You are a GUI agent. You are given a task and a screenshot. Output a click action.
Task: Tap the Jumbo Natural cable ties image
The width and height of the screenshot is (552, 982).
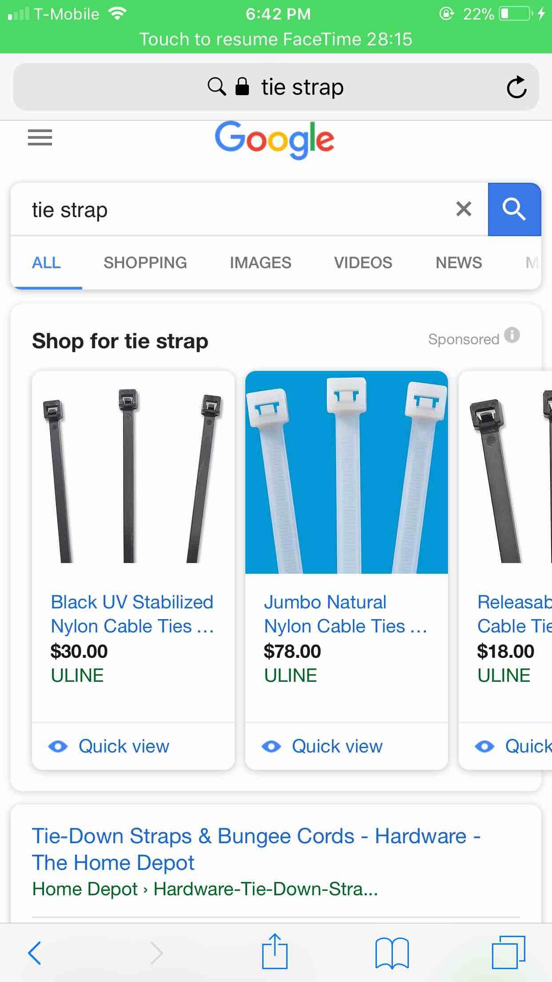coord(346,472)
